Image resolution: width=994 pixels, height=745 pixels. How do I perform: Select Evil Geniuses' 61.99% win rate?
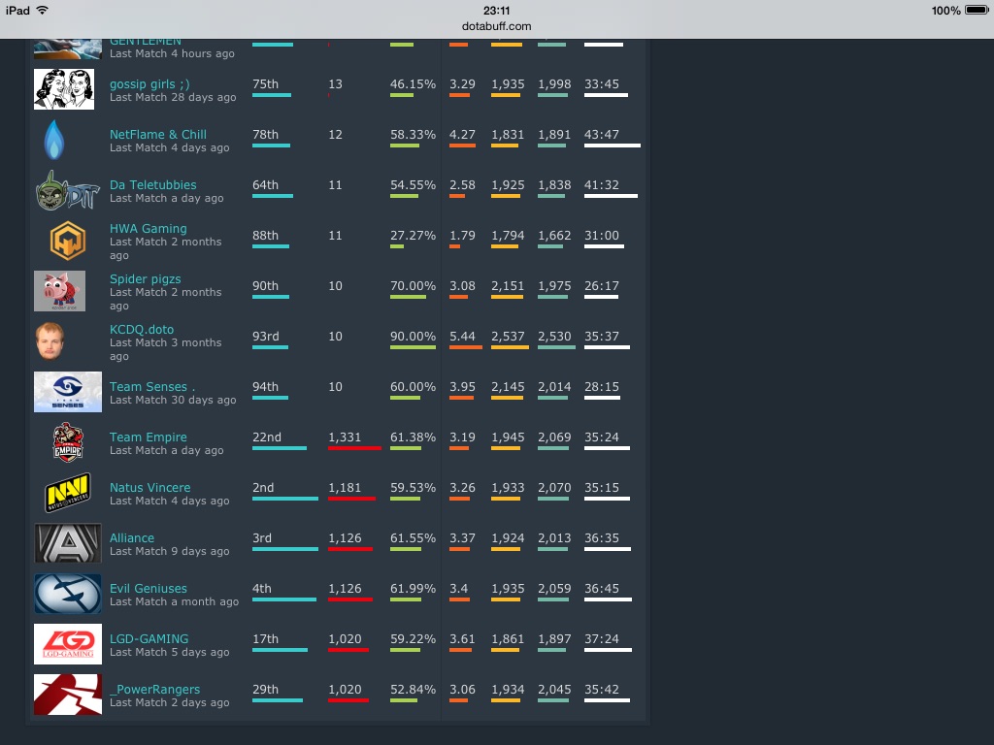pos(413,589)
